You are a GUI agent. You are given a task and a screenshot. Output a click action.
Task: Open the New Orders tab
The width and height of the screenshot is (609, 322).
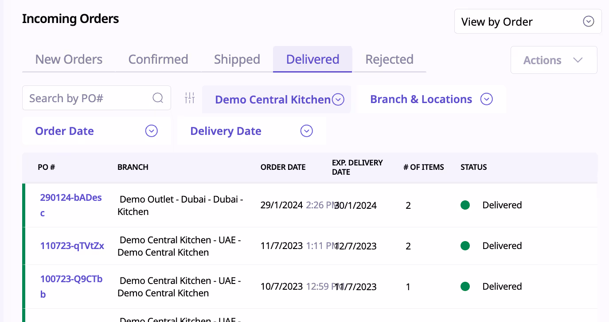pos(69,59)
